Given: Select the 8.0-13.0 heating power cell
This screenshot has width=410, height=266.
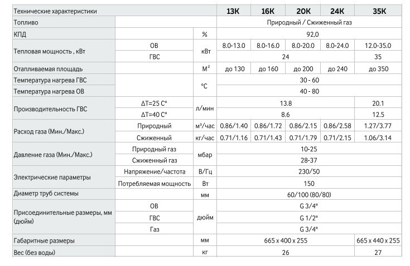Looking at the screenshot, I should tap(234, 46).
